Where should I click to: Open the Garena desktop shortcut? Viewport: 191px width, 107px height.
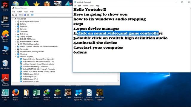(x=5, y=6)
